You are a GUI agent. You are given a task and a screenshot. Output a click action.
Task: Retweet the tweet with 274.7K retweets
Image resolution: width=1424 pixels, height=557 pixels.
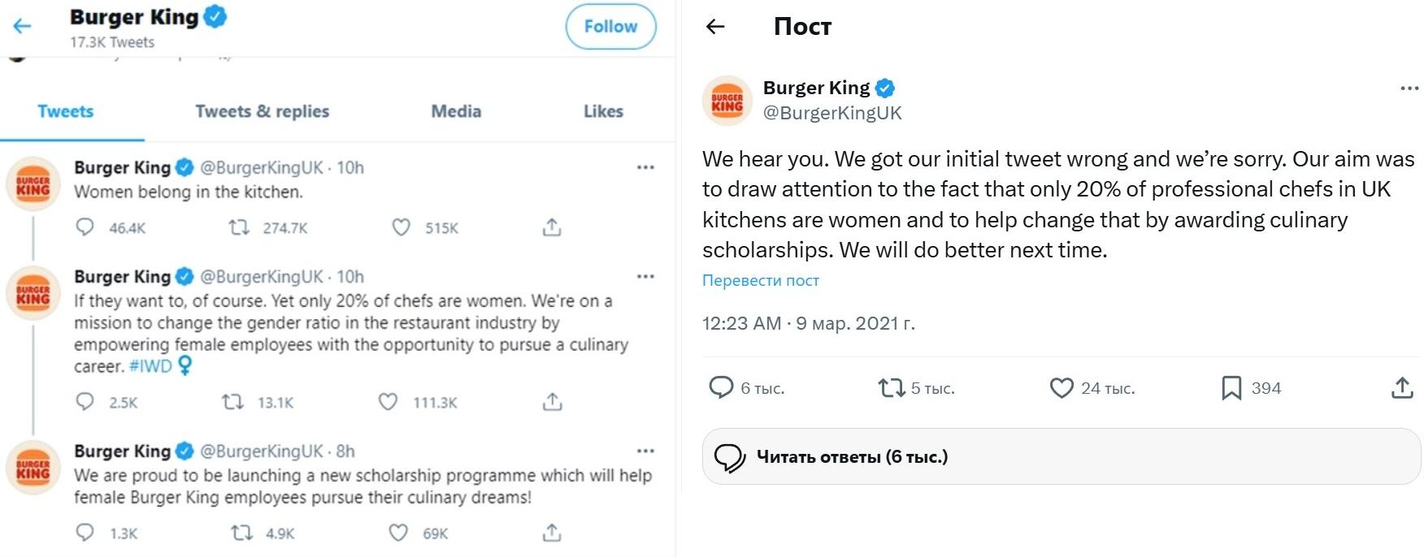point(239,228)
